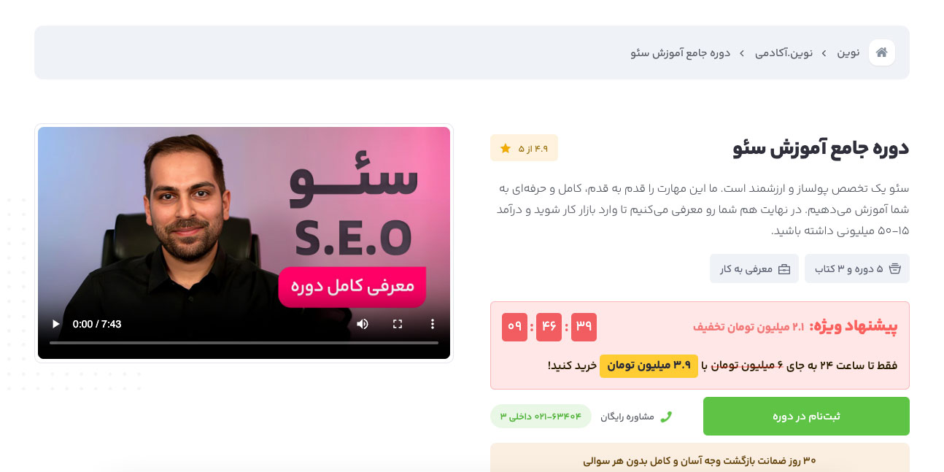Click the phone number ۰۲۱-۶۳۴۰۴ داخلی ۳
The image size is (944, 472).
(541, 416)
